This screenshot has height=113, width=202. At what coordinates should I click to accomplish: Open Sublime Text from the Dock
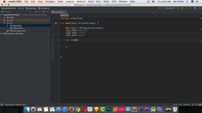[134, 110]
